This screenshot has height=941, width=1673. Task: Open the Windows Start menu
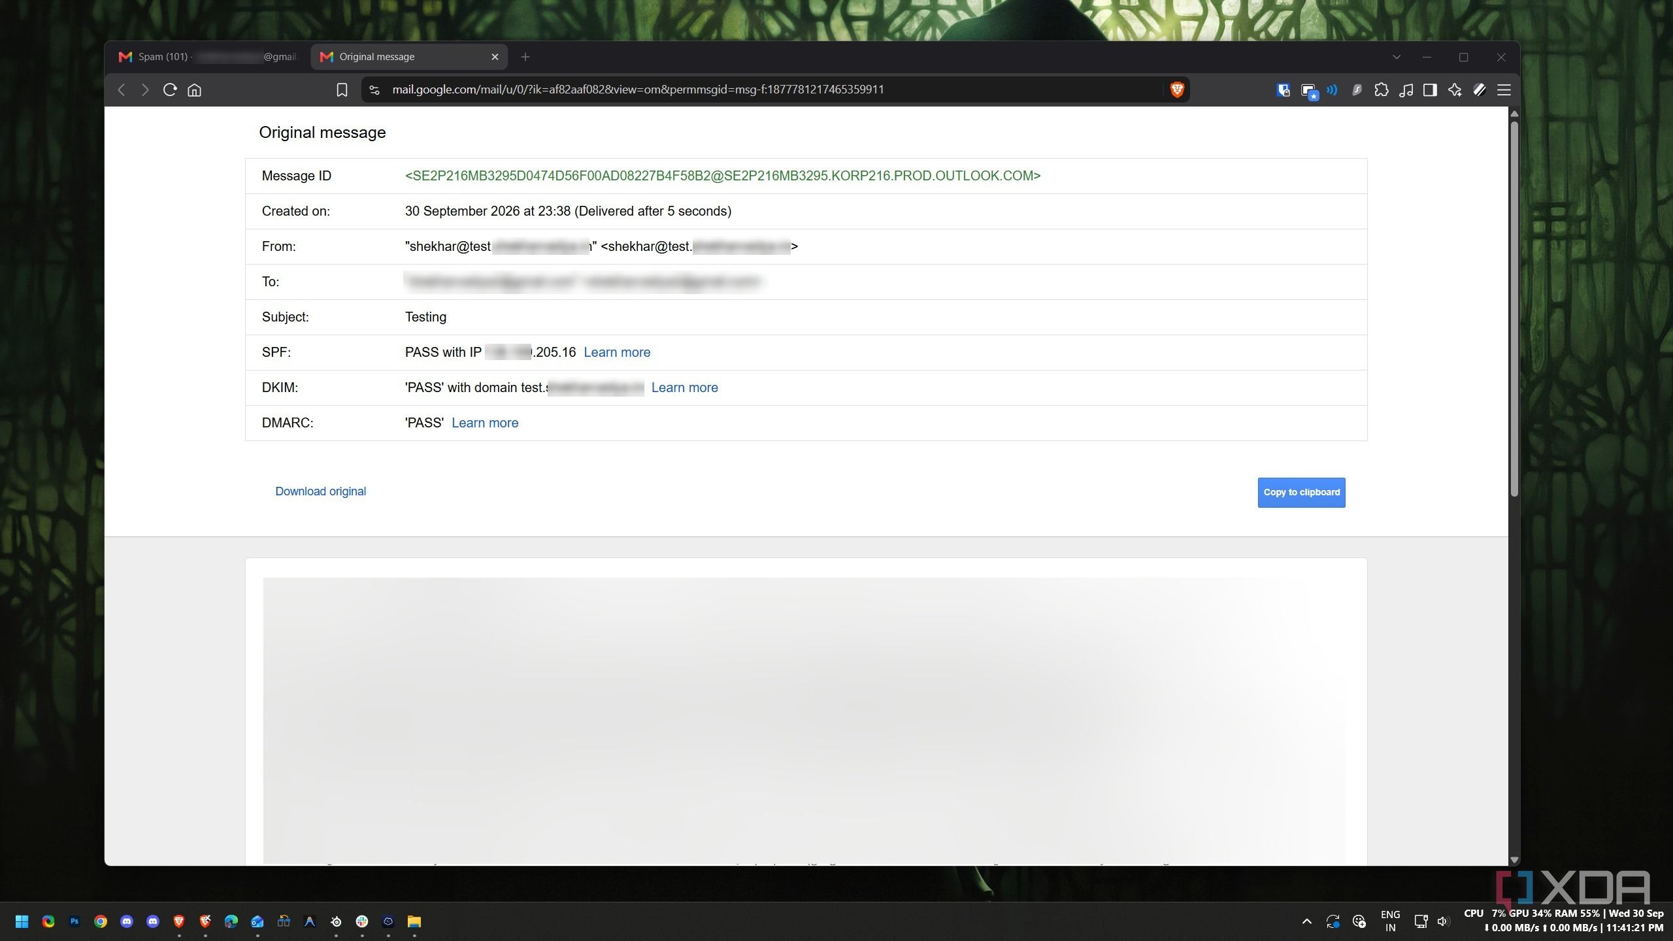[22, 921]
